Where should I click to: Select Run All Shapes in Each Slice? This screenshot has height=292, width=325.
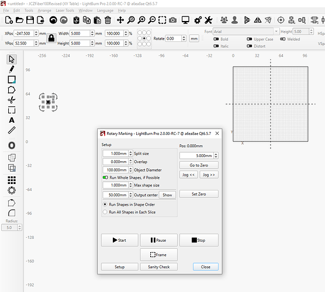point(105,212)
